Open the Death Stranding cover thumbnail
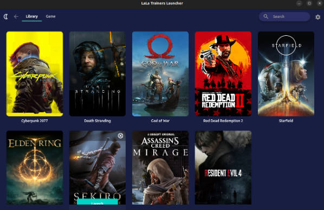 point(98,74)
